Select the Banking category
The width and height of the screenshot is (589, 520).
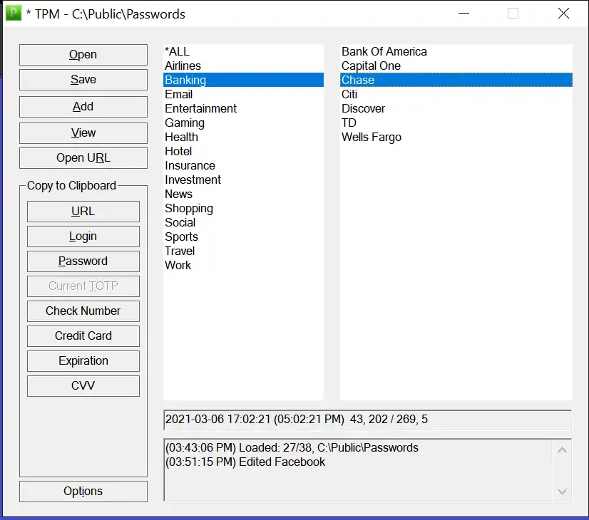click(243, 80)
